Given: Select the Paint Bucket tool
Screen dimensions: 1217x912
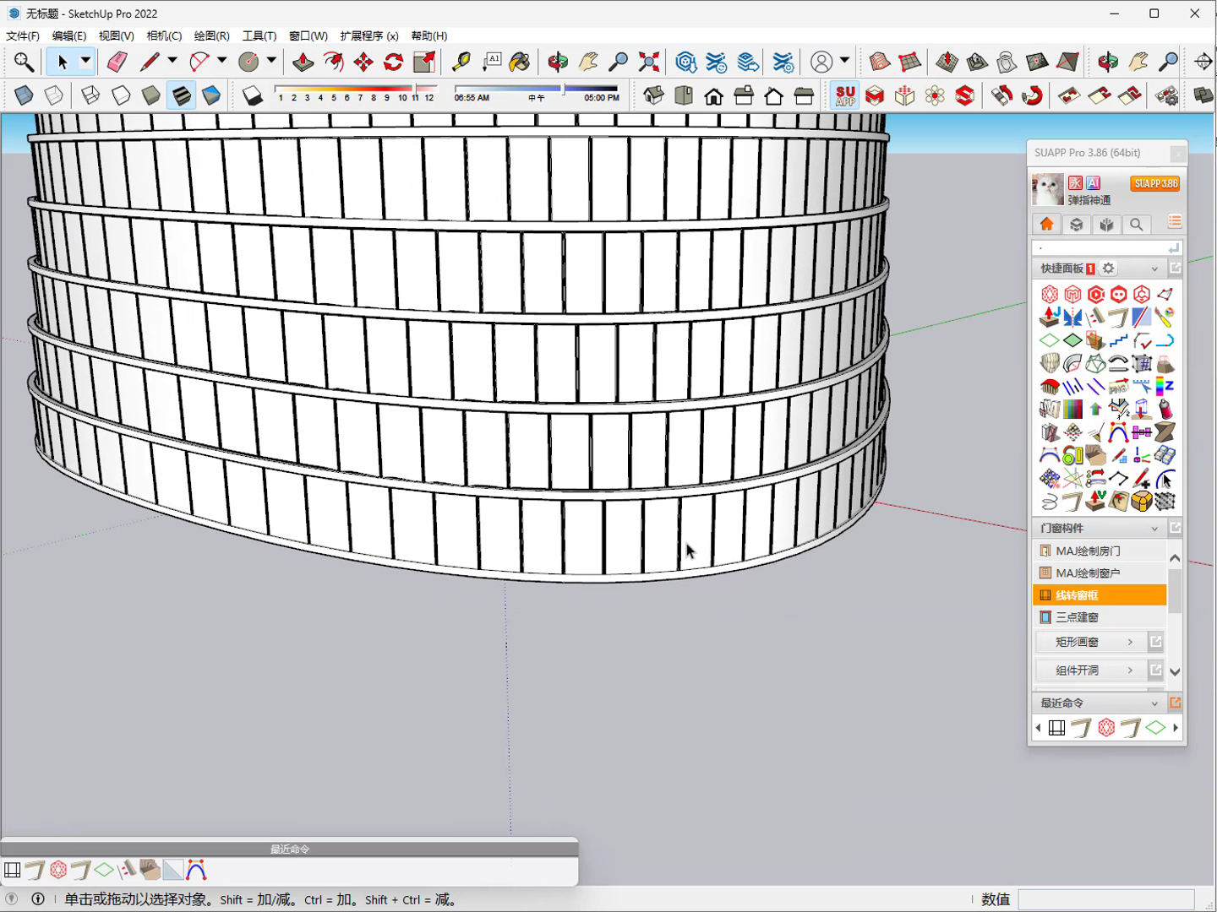Looking at the screenshot, I should [x=521, y=62].
